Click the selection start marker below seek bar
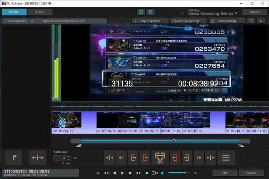Image resolution: width=269 pixels, height=179 pixels. click(79, 146)
